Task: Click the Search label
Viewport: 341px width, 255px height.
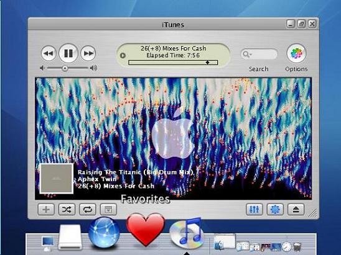Action: (259, 69)
